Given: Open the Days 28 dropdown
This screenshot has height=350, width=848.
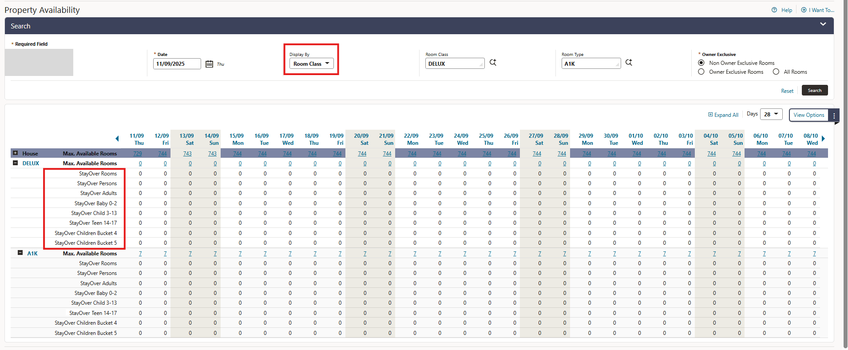Looking at the screenshot, I should pos(771,114).
